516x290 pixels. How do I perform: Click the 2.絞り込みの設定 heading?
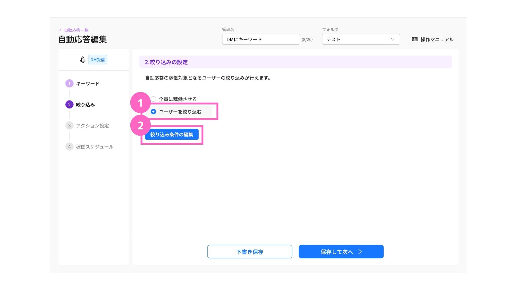(166, 62)
